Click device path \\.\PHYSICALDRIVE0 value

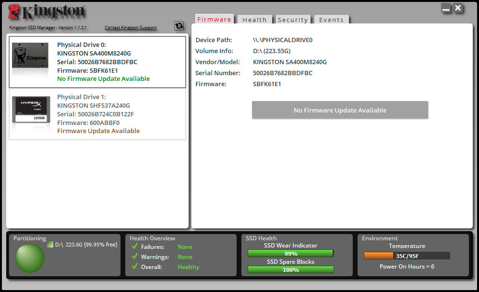coord(283,40)
